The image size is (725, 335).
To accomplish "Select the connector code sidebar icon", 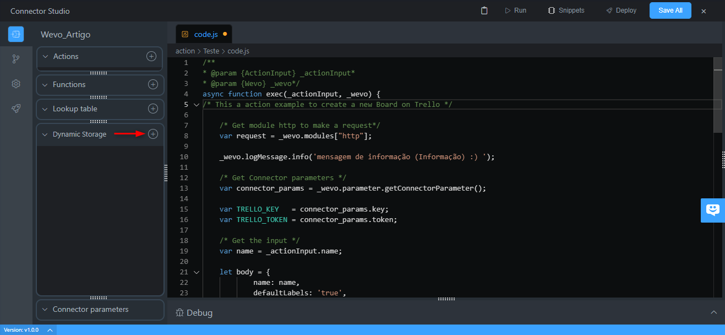I will [16, 34].
